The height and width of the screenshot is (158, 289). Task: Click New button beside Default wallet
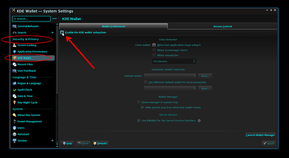point(205,76)
